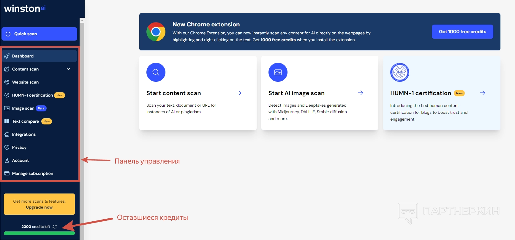
Task: Select Manage subscription in sidebar
Action: pyautogui.click(x=32, y=173)
